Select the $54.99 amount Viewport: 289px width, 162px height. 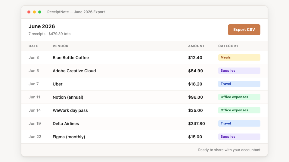[x=196, y=71]
